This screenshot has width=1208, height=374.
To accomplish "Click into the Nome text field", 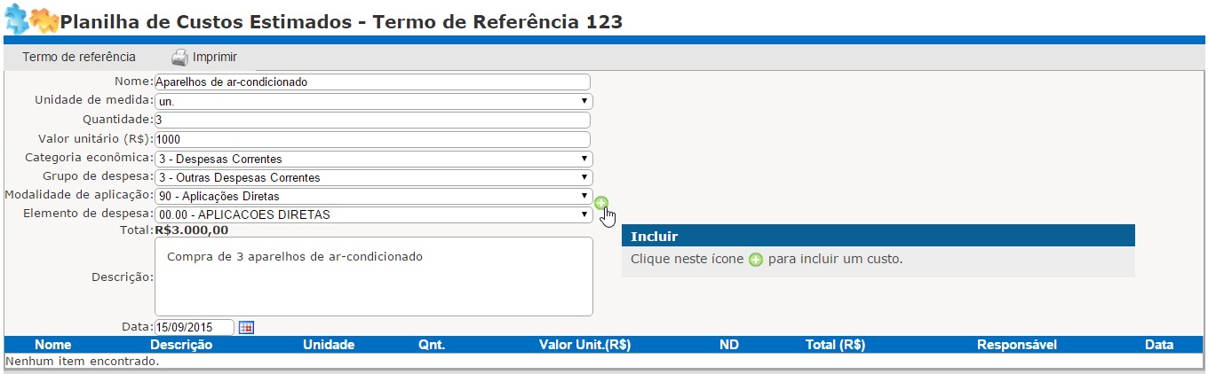I will (x=372, y=82).
